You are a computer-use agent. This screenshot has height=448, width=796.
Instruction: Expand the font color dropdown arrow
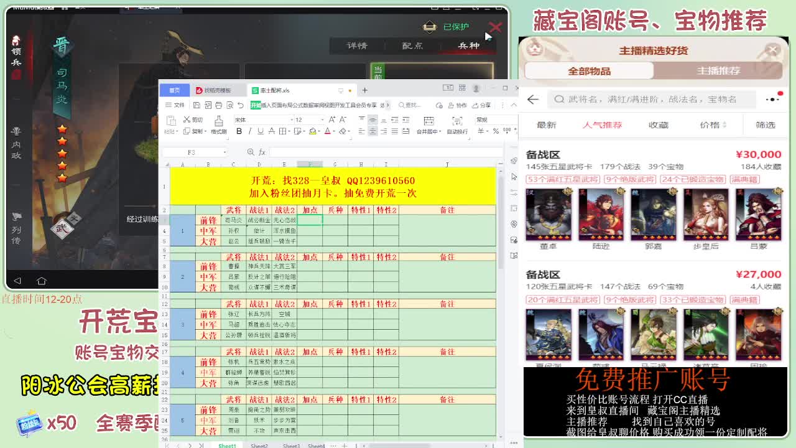tap(334, 131)
